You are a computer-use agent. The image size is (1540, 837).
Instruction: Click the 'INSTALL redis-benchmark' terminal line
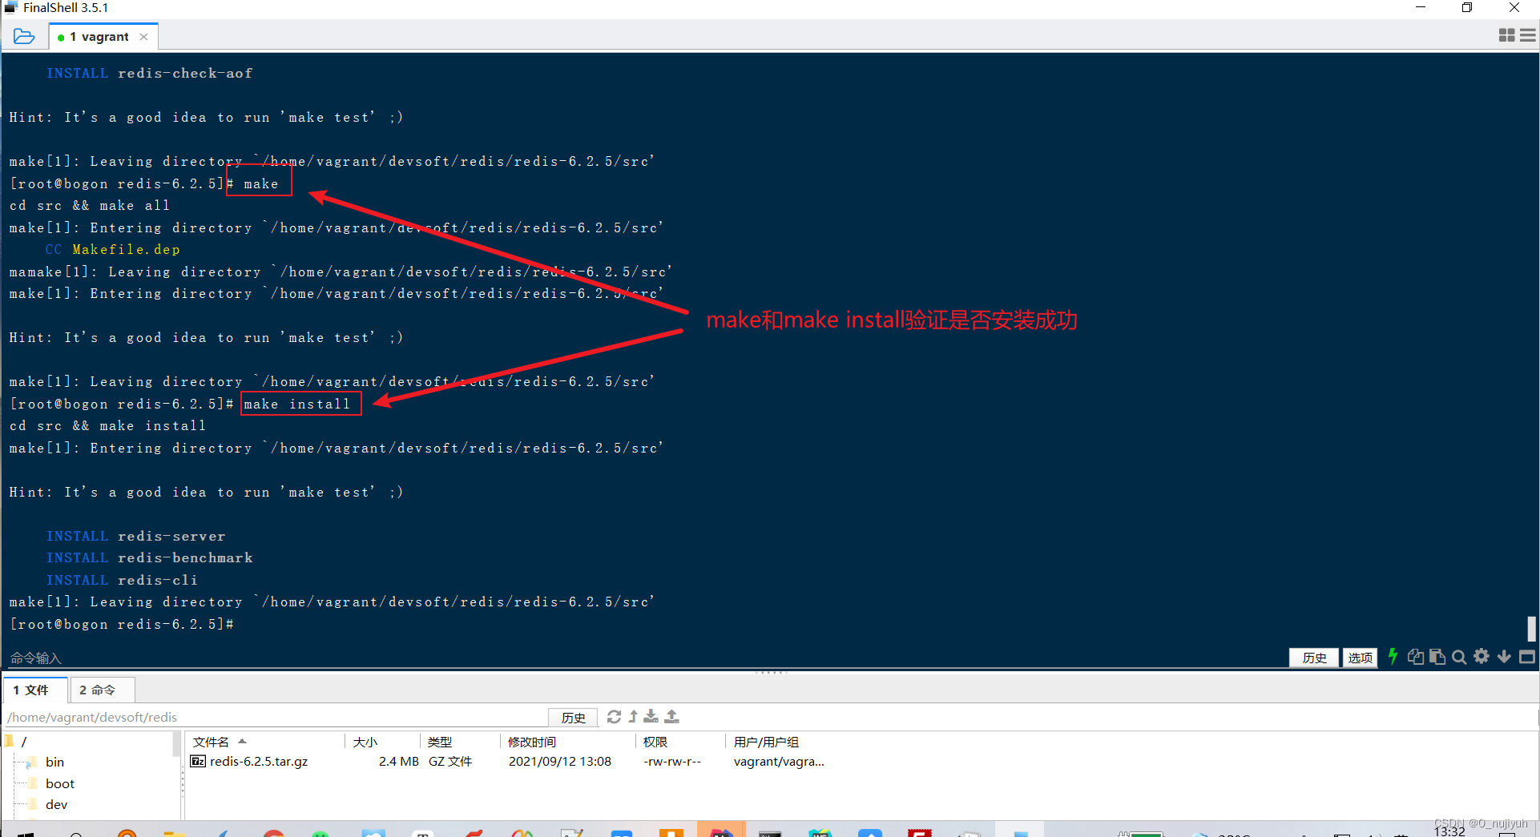click(x=149, y=557)
